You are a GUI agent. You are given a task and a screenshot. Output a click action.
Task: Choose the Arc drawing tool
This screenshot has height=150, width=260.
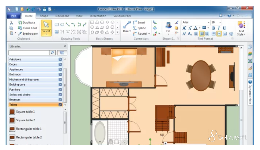(x=73, y=25)
